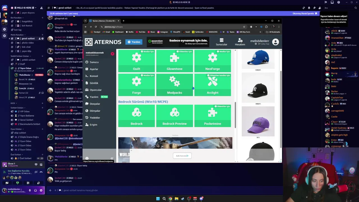Collapse Oyun Odaları category
The width and height of the screenshot is (359, 202).
[x=17, y=129]
